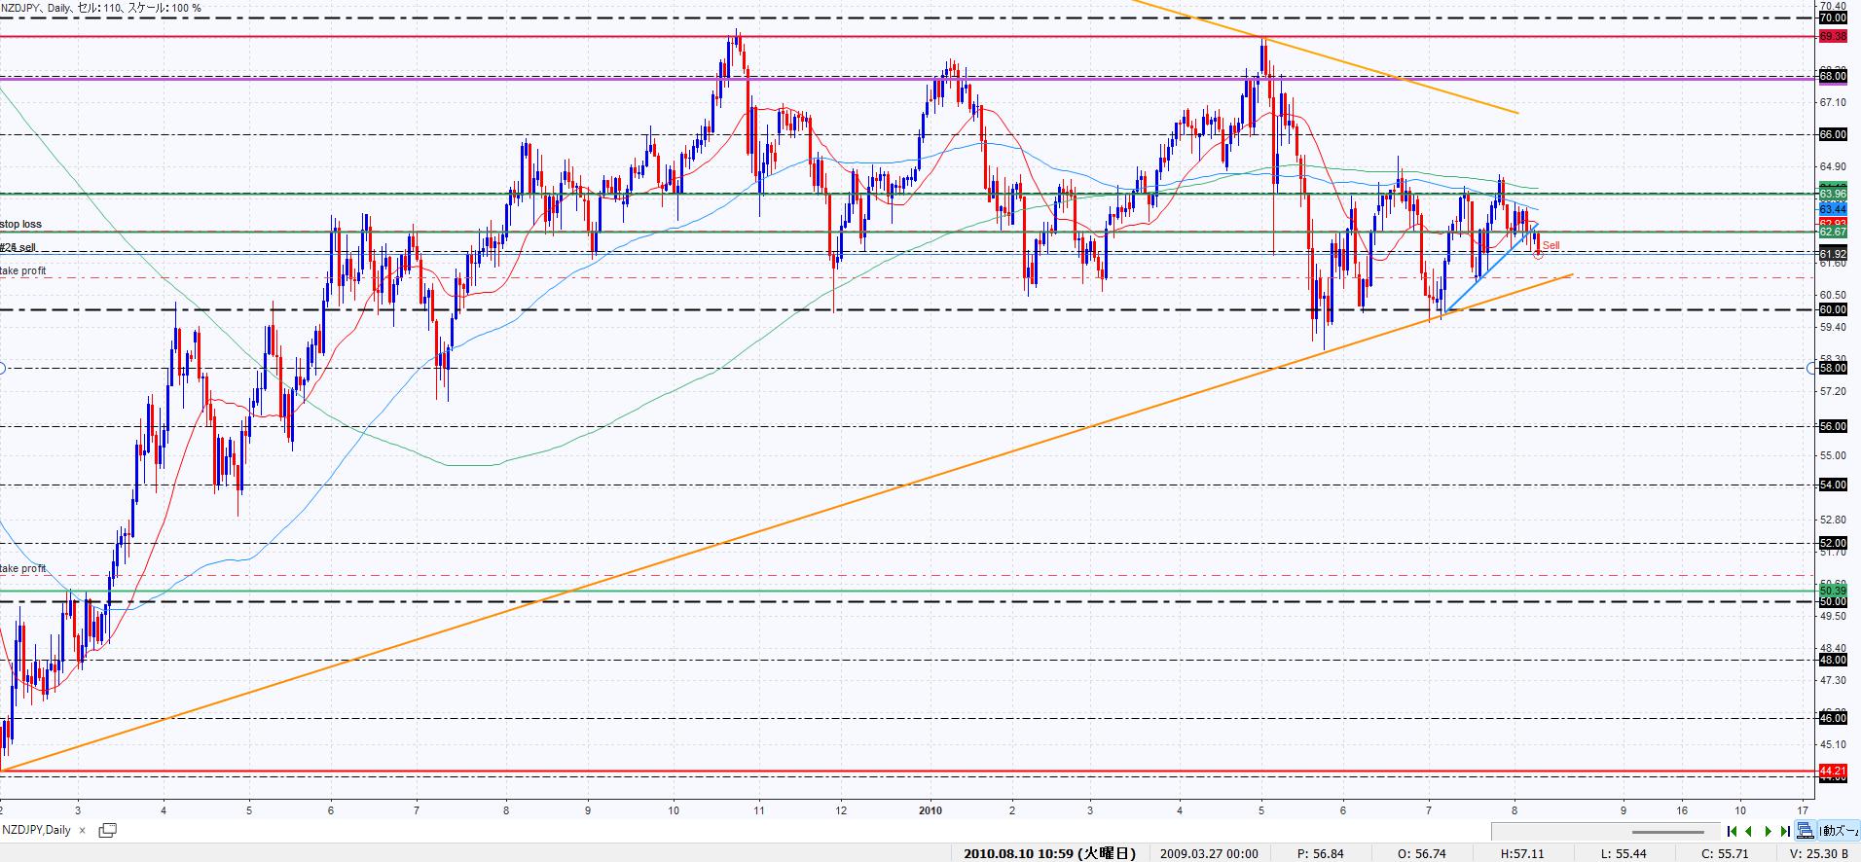
Task: Select the red 44.21 price label
Action: pyautogui.click(x=1832, y=771)
